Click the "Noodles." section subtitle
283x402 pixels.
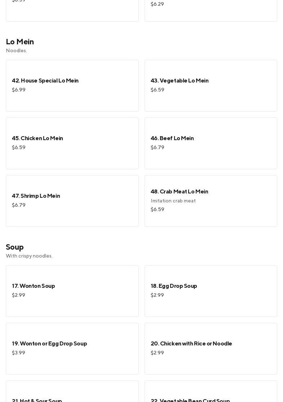(17, 51)
